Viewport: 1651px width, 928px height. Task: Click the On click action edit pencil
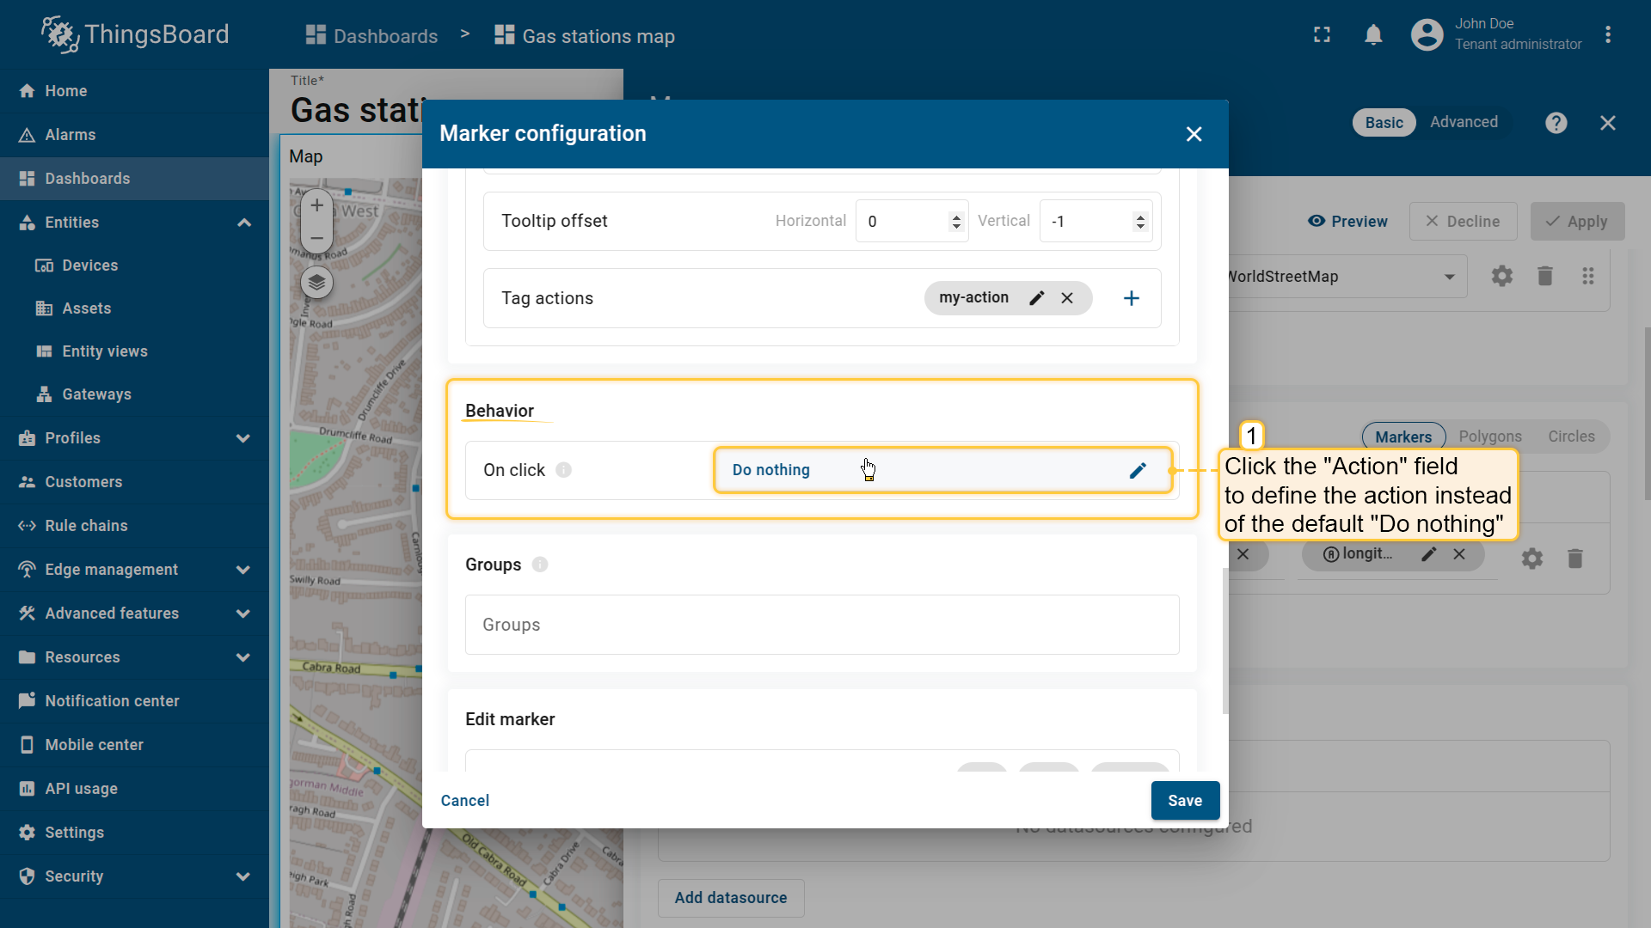click(1138, 470)
